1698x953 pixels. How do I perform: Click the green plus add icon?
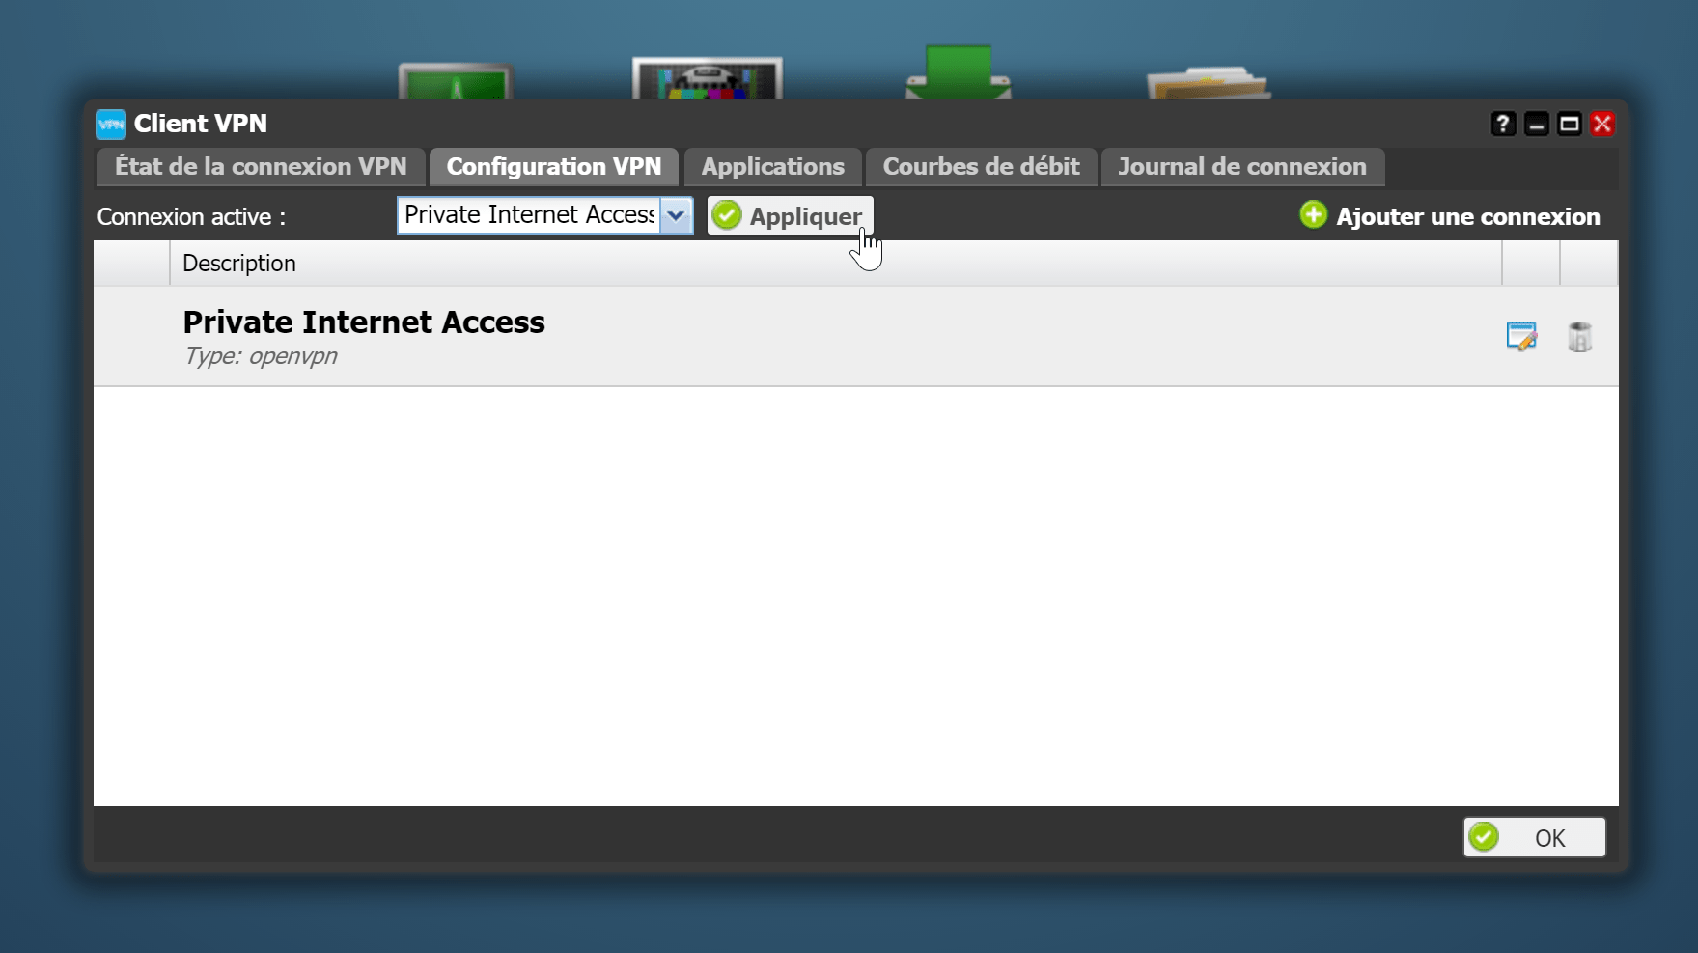(x=1313, y=215)
